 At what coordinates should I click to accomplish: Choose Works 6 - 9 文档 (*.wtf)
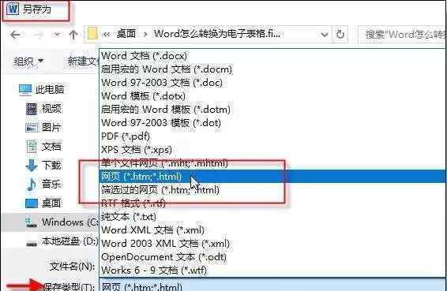[x=272, y=270]
